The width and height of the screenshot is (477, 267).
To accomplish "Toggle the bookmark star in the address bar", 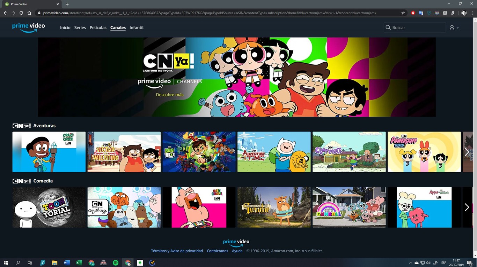I will click(x=403, y=13).
